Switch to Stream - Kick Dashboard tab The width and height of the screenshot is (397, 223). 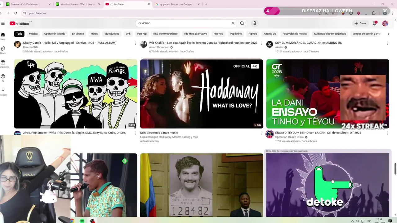(29, 4)
